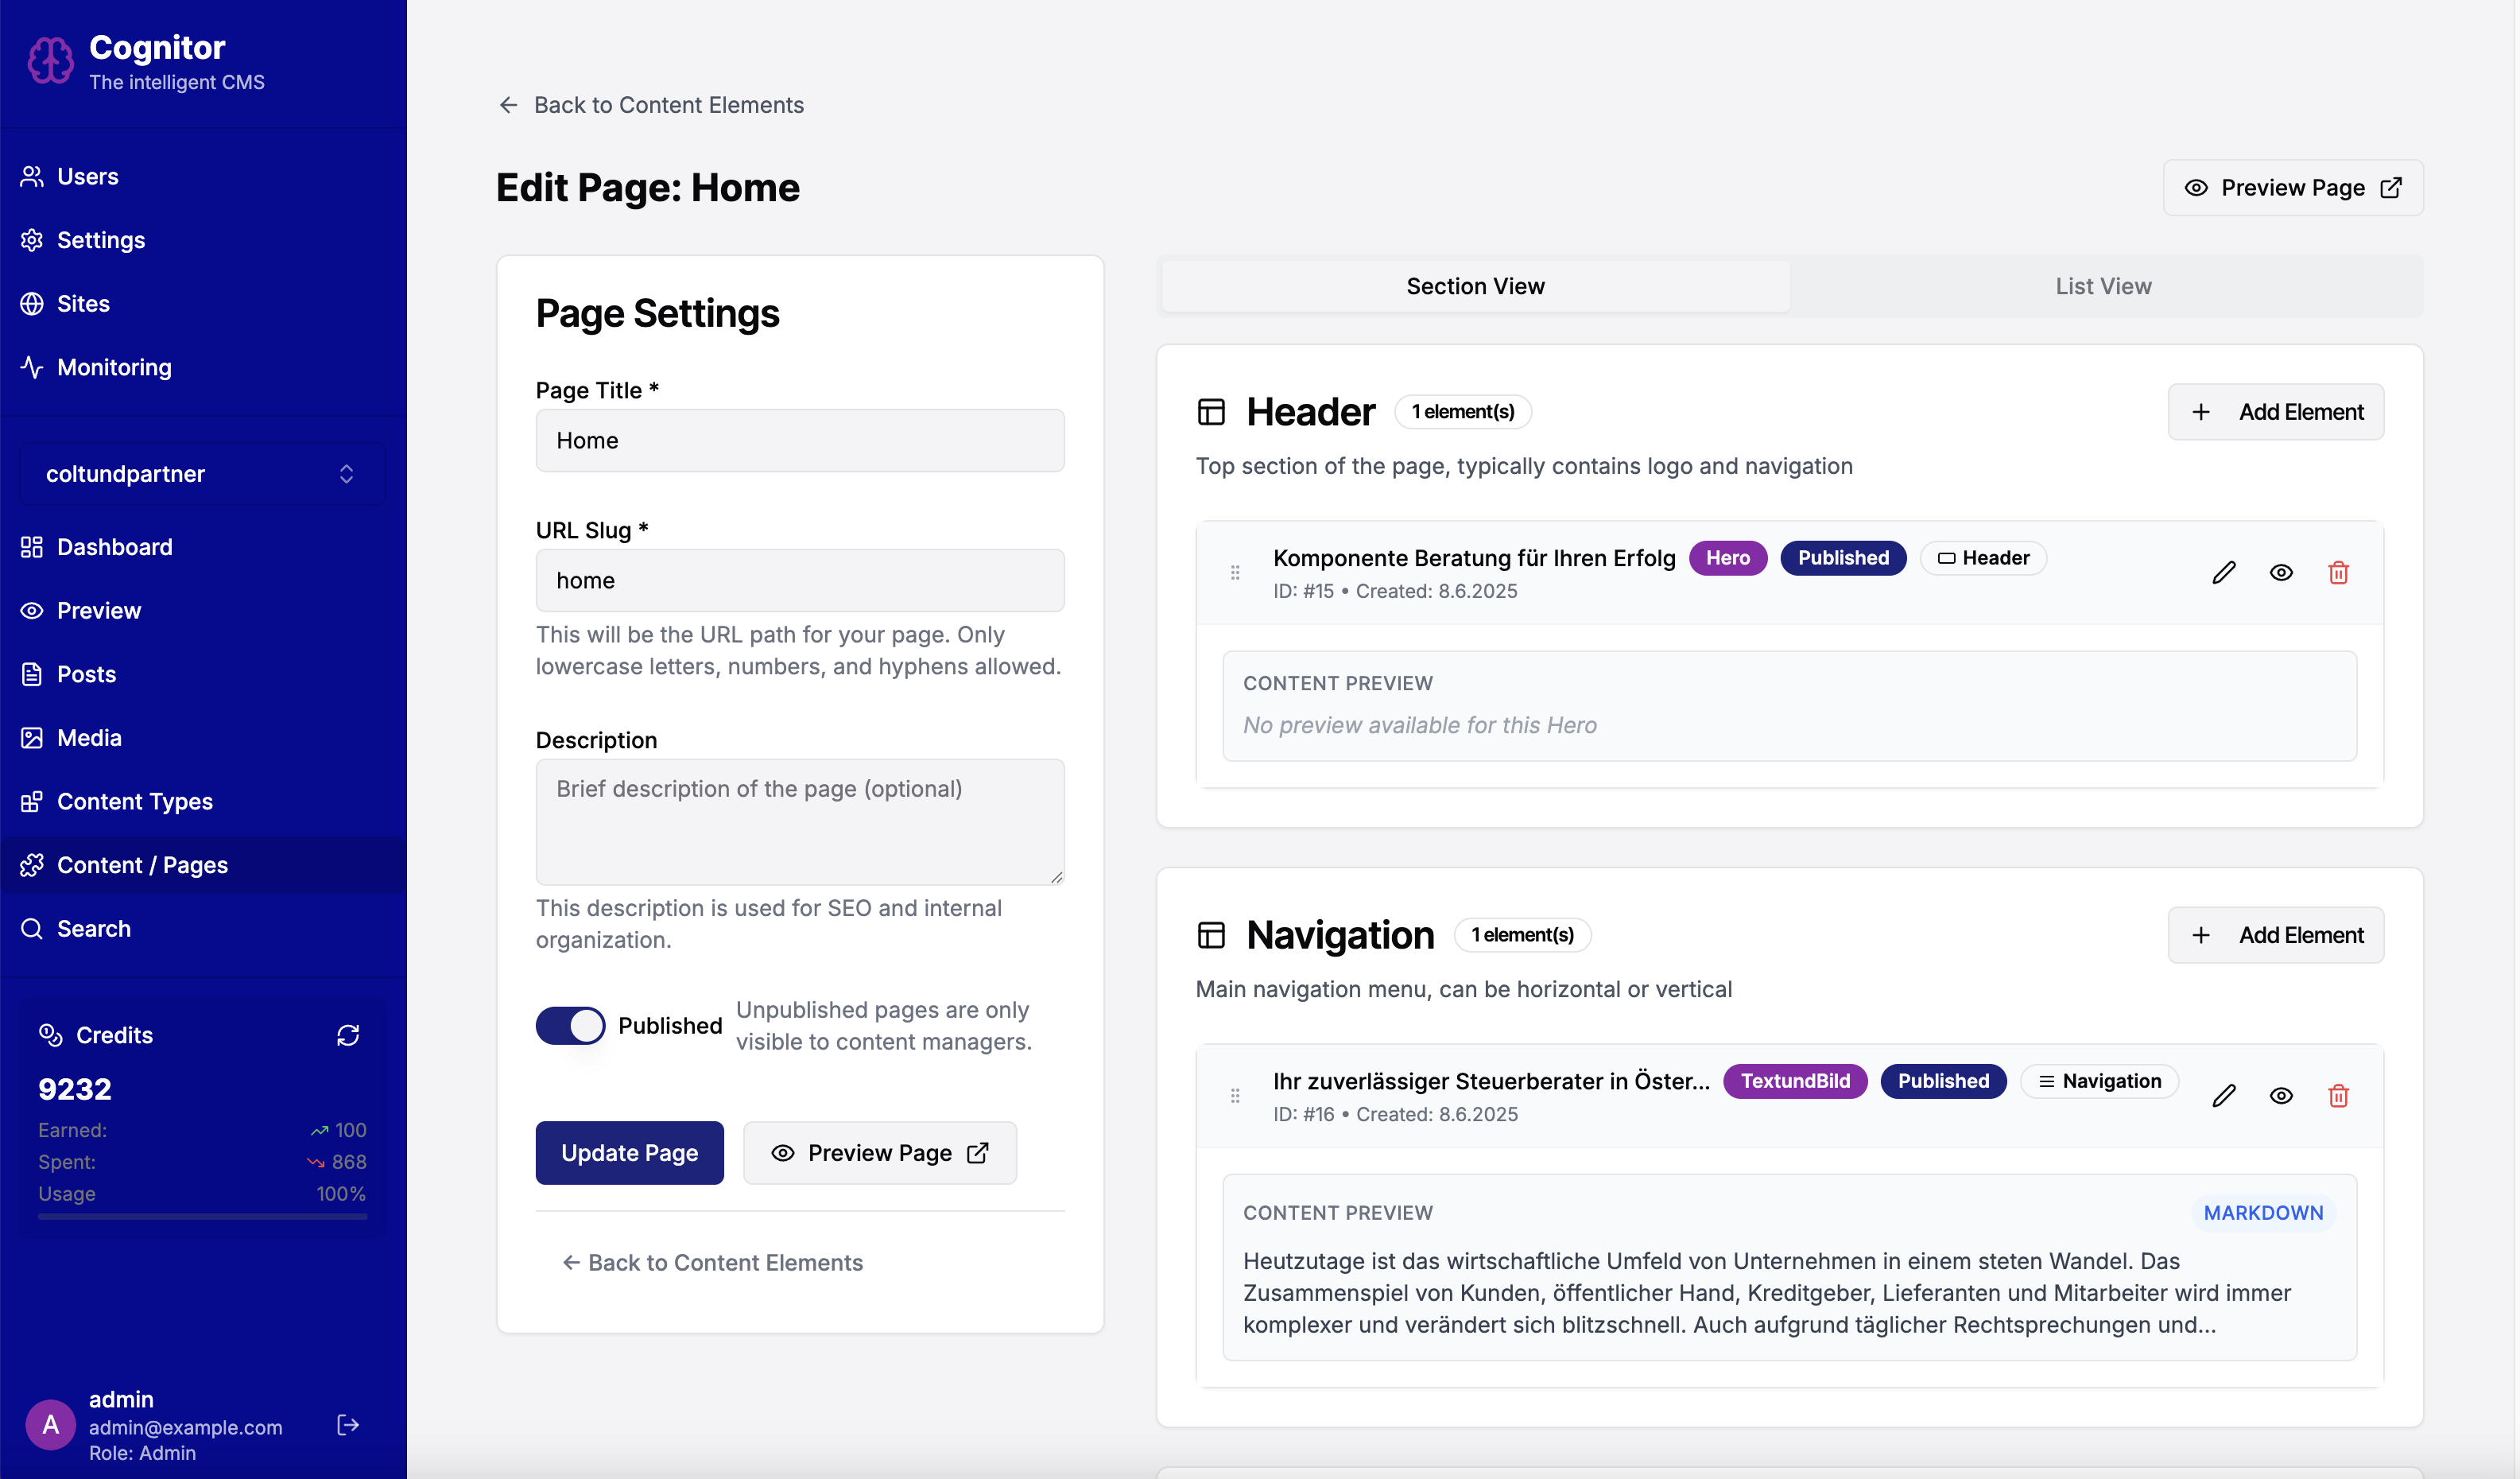
Task: Preview the Hero element via eye icon
Action: point(2281,572)
